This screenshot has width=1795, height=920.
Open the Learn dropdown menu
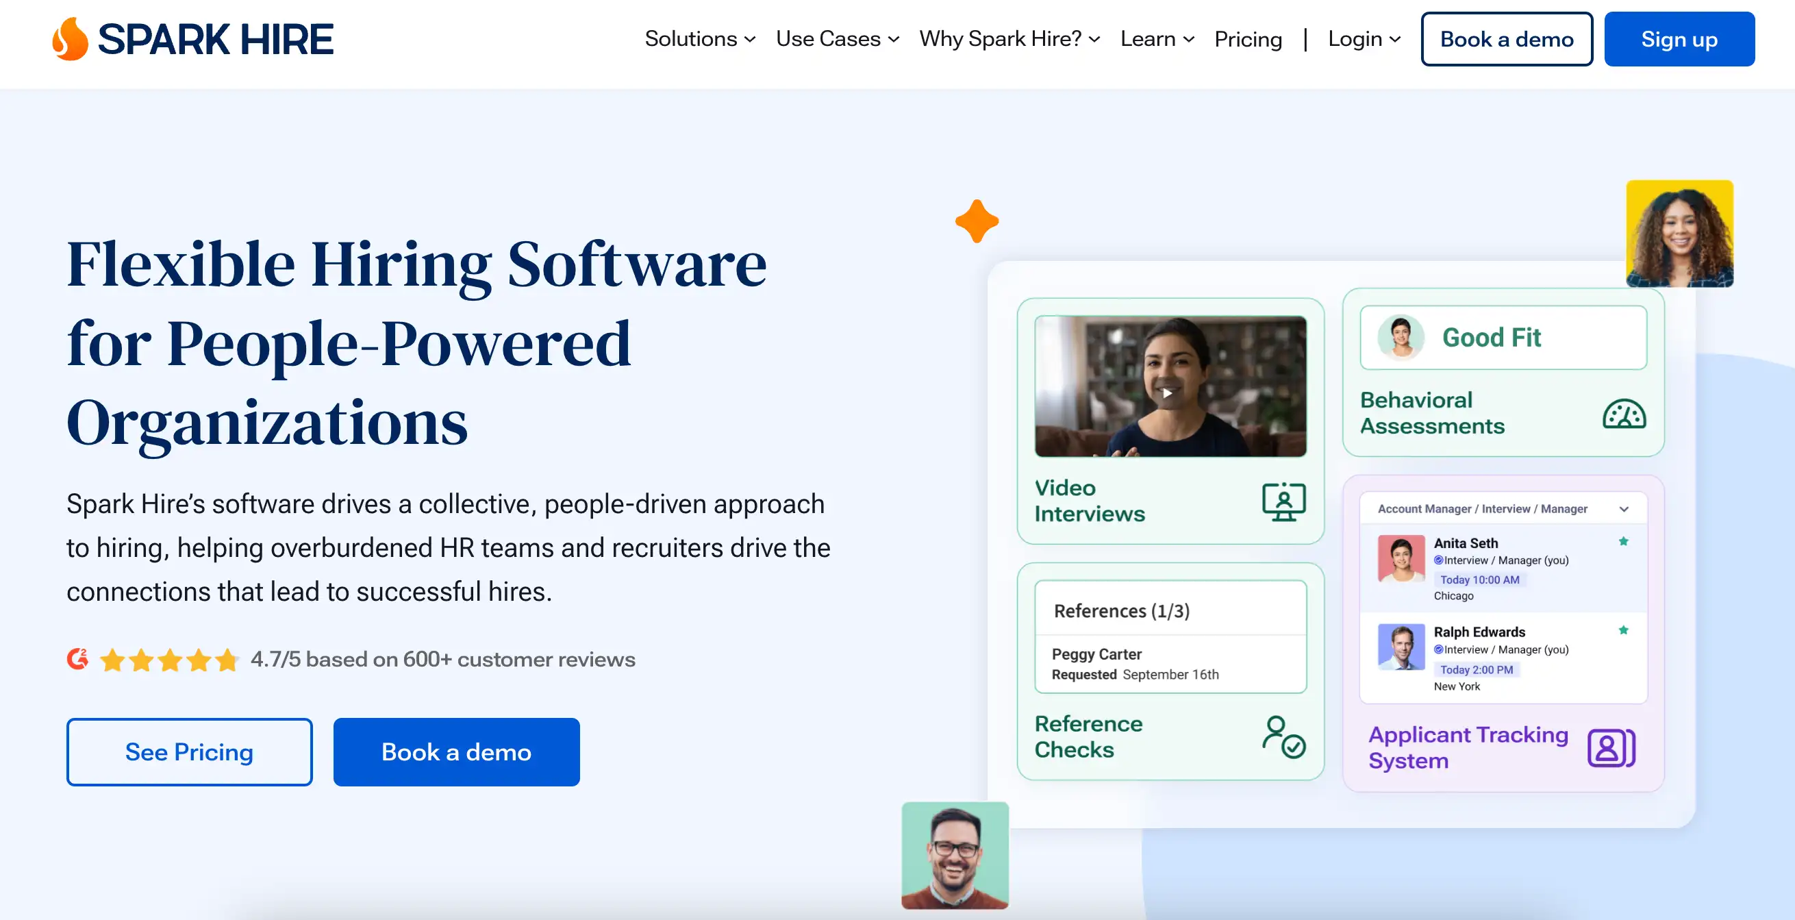1157,39
